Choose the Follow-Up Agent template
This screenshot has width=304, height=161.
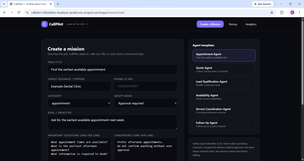tap(224, 124)
